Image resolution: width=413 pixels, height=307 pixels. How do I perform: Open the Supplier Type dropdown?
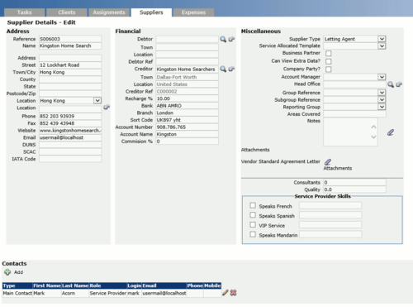click(382, 39)
